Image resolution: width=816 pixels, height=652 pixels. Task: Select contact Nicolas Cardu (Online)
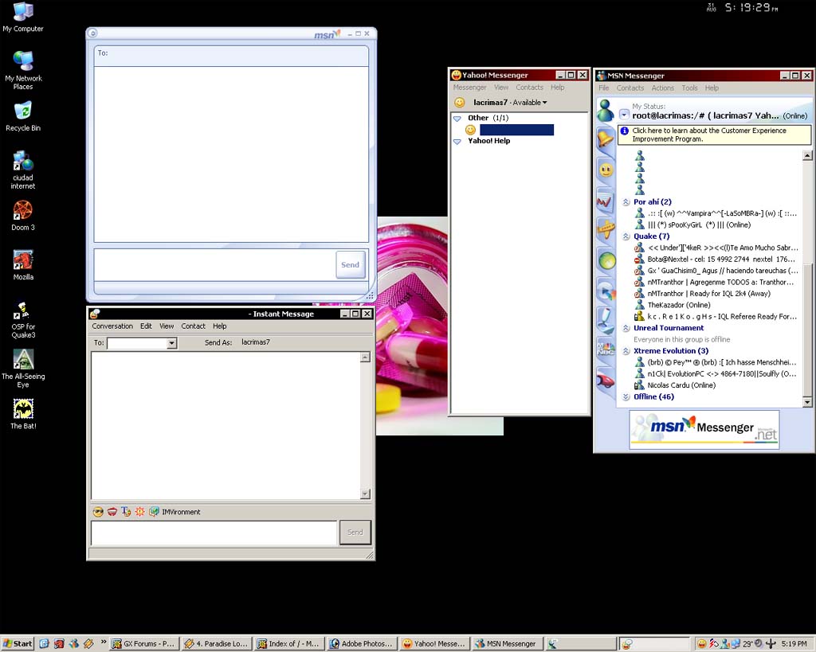681,385
